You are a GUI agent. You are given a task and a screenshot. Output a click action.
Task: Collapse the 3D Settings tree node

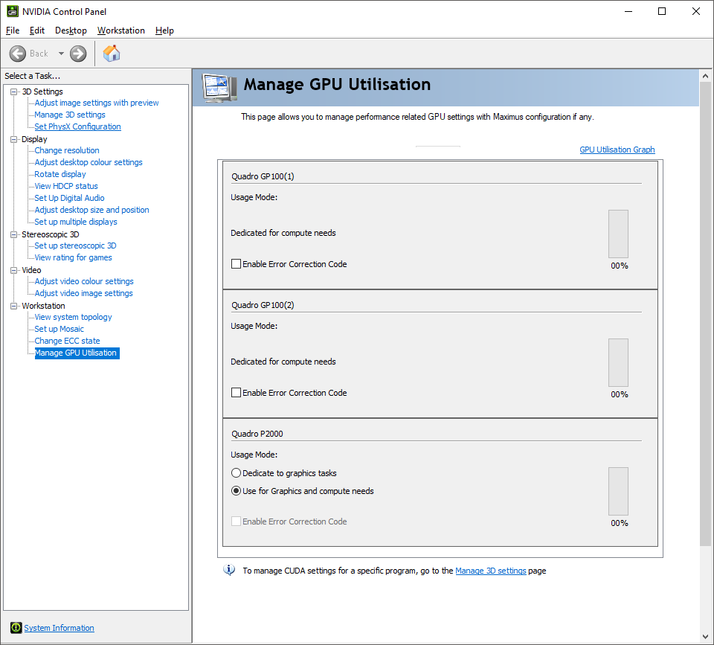pyautogui.click(x=14, y=92)
